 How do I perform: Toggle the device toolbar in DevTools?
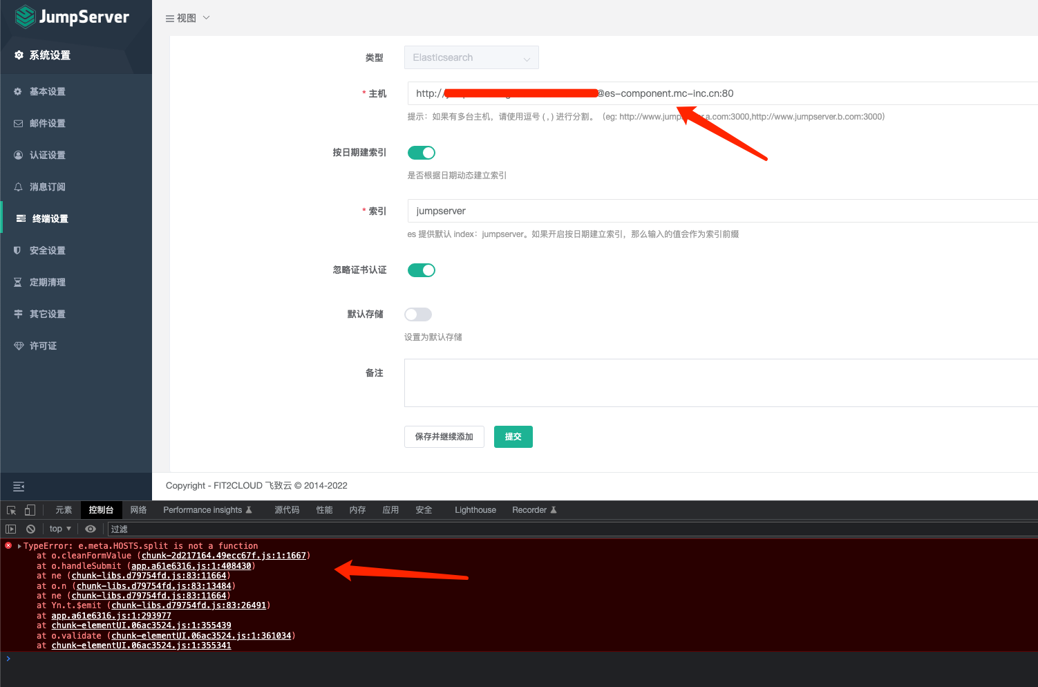click(29, 509)
